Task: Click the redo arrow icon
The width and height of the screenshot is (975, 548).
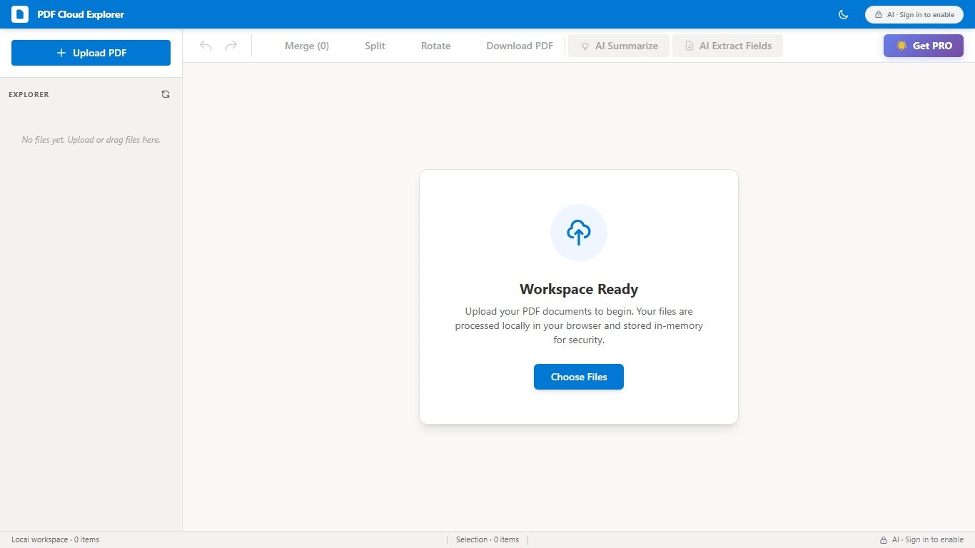Action: [x=231, y=45]
